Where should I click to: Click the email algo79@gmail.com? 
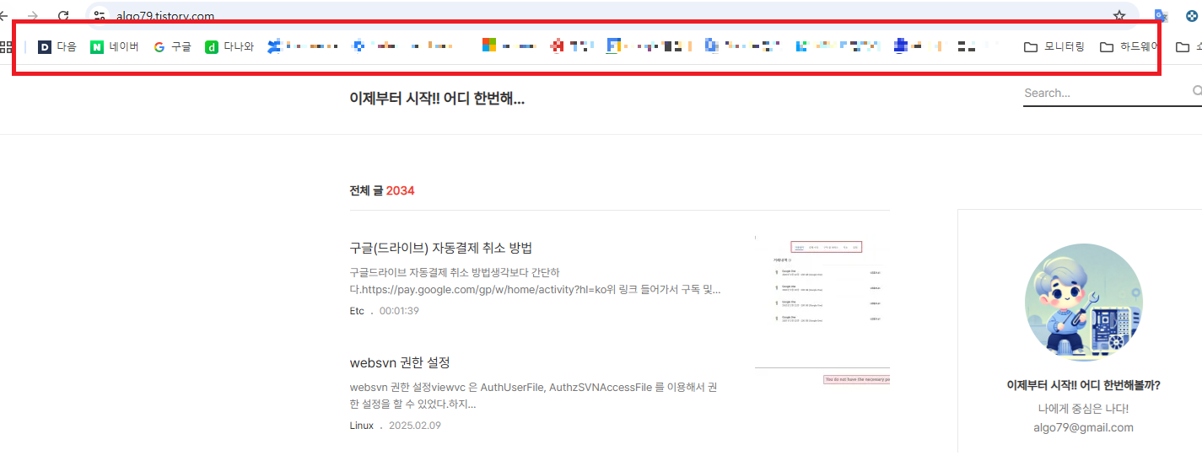[x=1084, y=427]
